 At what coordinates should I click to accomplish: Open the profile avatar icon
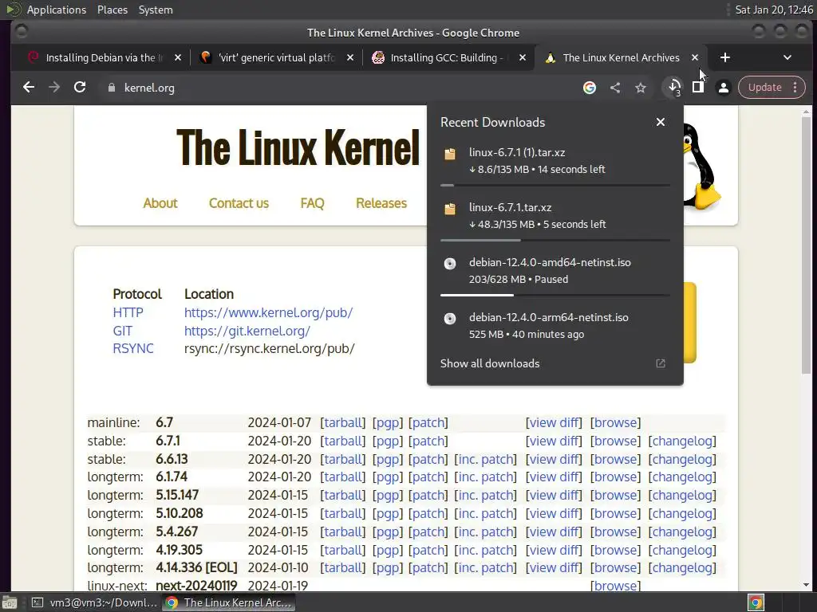(x=723, y=88)
